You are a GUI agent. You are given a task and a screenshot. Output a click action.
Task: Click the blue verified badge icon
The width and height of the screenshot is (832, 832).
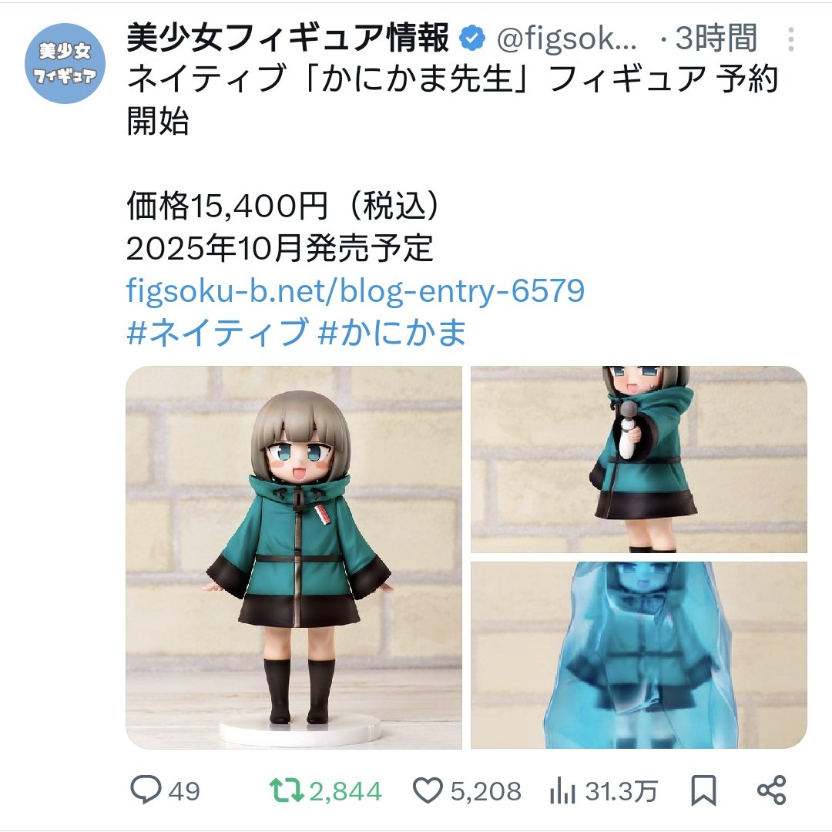click(x=471, y=39)
